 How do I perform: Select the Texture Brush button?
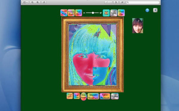71,13
